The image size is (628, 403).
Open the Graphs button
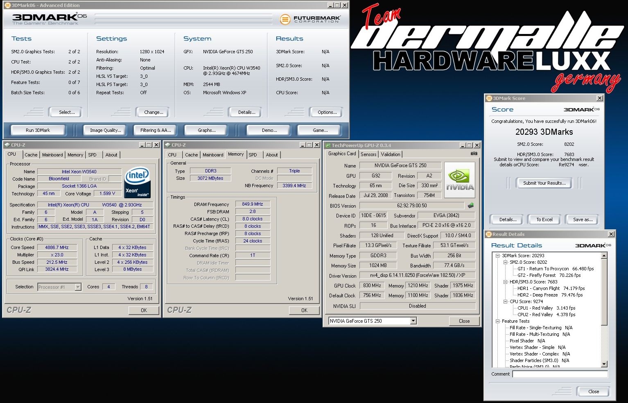tap(207, 130)
